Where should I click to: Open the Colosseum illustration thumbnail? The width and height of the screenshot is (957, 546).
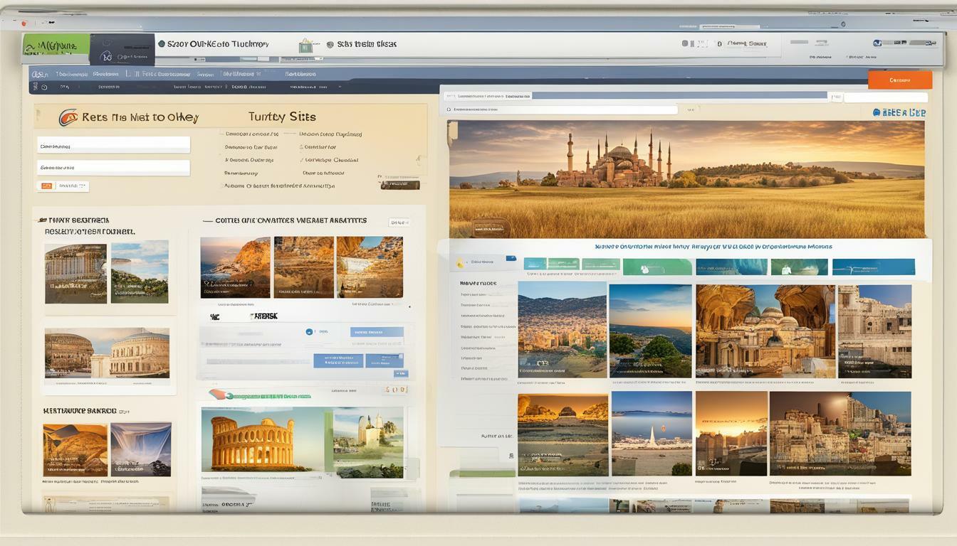pos(263,439)
